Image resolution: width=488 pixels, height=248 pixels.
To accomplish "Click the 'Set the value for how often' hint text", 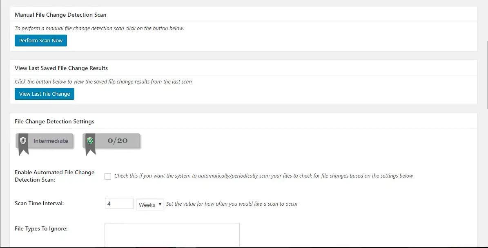I will [232, 204].
